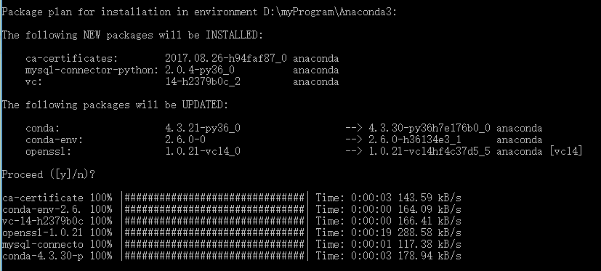Select the vc version 14-h2379b0c_2 text
The image size is (601, 271).
pos(203,81)
